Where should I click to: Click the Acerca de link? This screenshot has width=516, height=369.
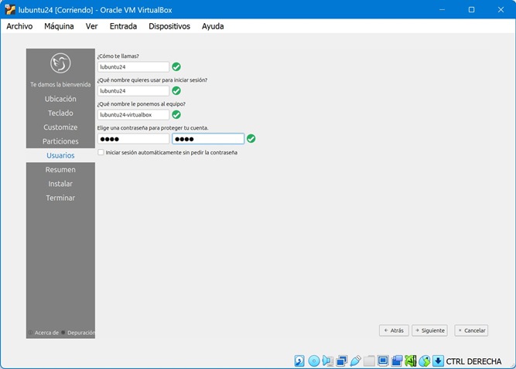coord(44,333)
